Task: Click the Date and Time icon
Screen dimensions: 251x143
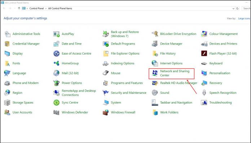Action: pos(56,44)
